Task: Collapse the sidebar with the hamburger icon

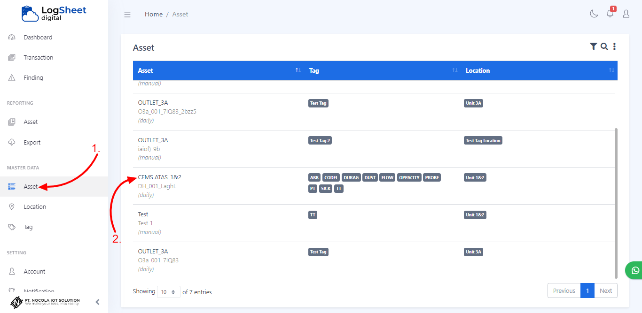Action: click(127, 14)
